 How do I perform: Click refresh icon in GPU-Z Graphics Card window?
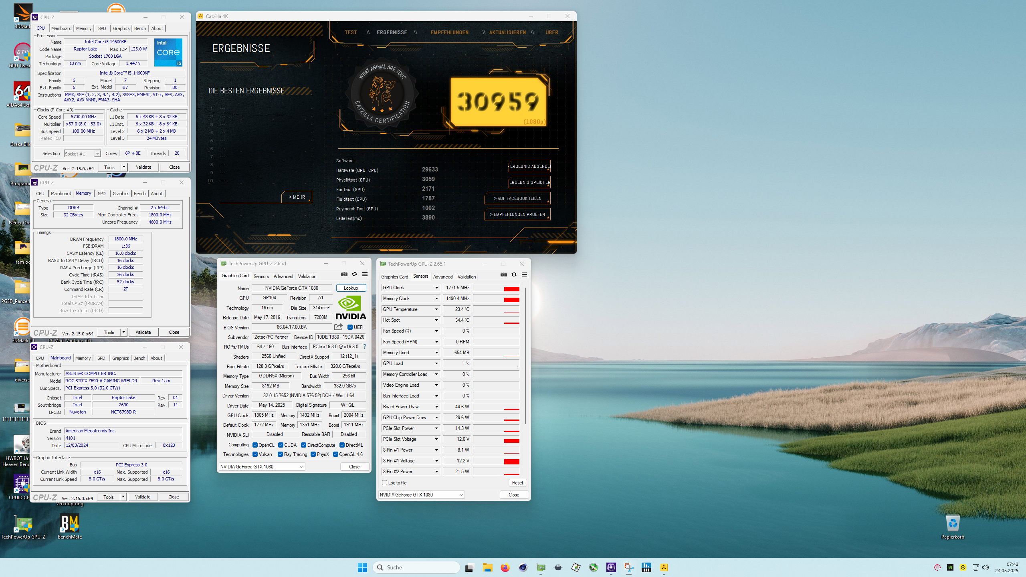pyautogui.click(x=354, y=274)
